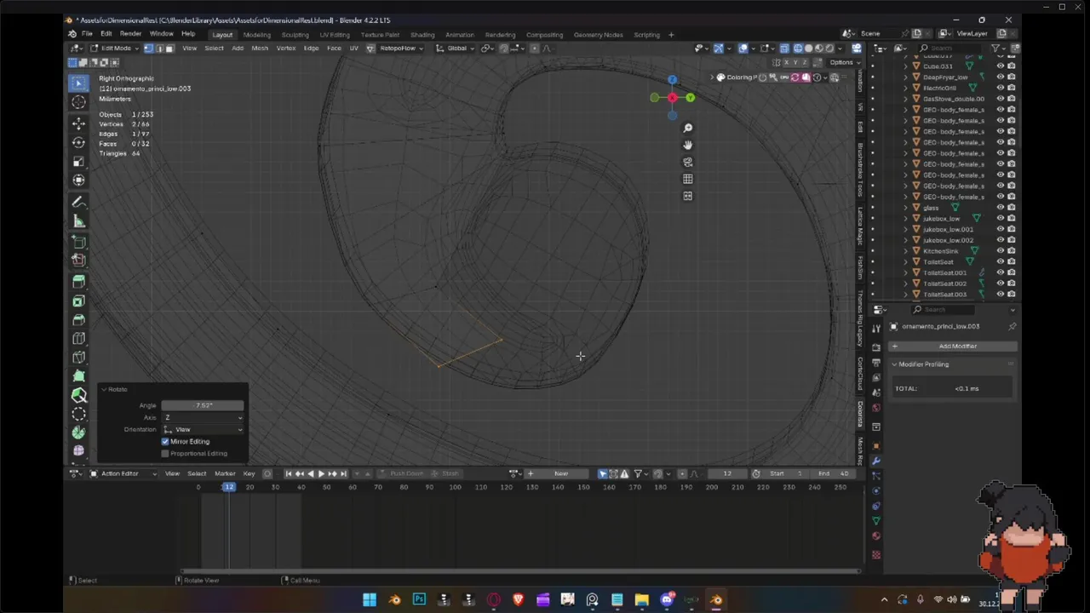This screenshot has height=613, width=1090.
Task: Jump to the timeline end frame
Action: point(343,473)
